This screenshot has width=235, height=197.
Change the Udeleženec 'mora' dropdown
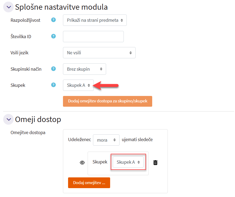106,140
